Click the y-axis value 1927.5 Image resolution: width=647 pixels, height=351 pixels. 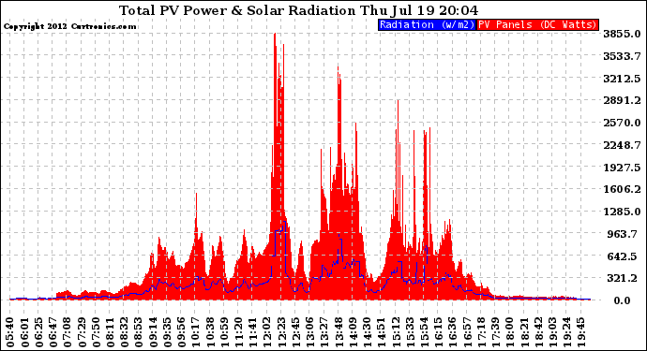tap(622, 168)
